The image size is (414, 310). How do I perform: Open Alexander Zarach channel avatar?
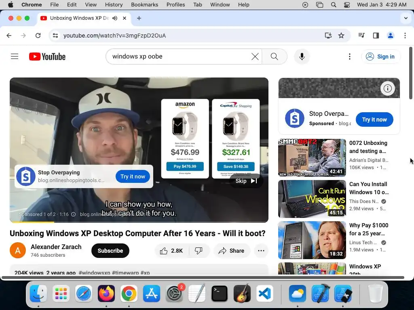18,250
